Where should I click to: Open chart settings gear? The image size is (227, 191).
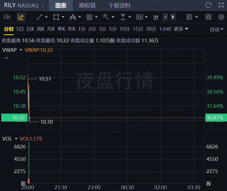221,17
